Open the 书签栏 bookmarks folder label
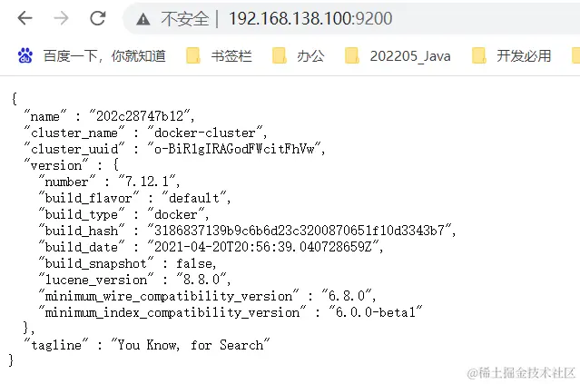This screenshot has height=384, width=580. click(231, 56)
